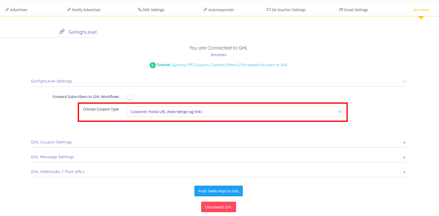This screenshot has width=439, height=216.
Task: Click the green tutorial play icon
Action: tap(153, 65)
